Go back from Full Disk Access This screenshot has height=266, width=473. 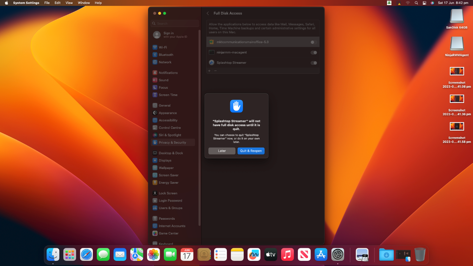click(x=208, y=13)
